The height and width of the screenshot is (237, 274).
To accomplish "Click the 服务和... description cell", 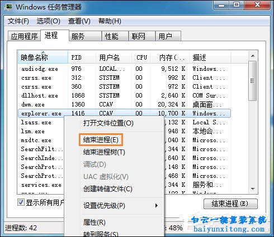I will coord(207,185).
